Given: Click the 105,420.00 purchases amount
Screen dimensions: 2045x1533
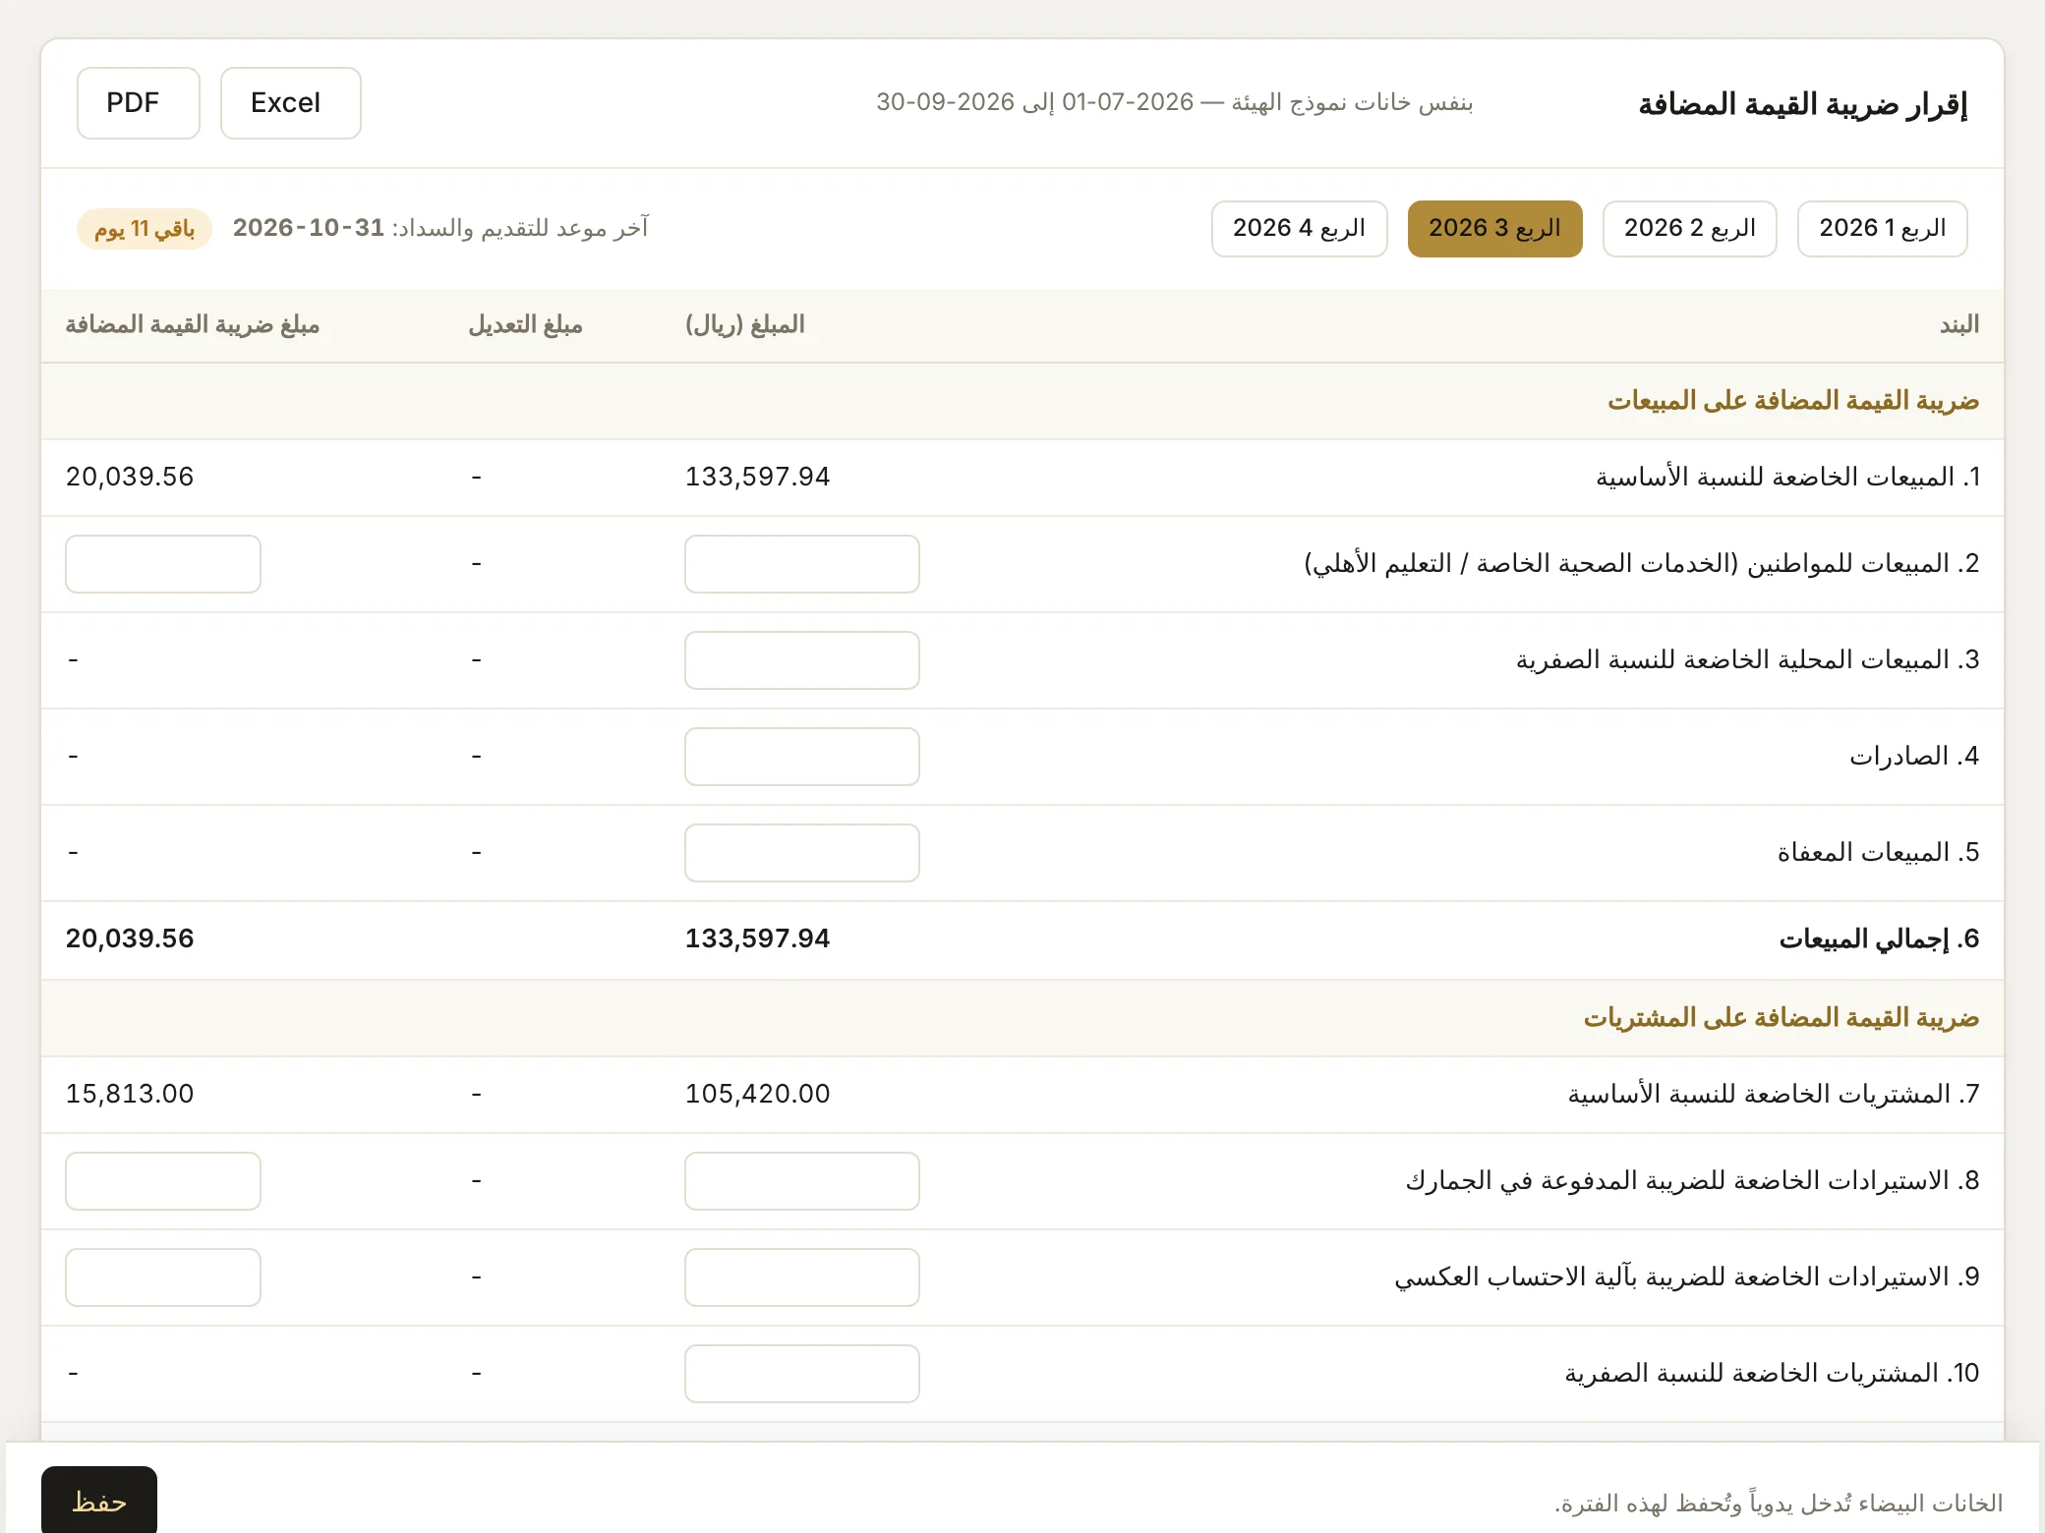Looking at the screenshot, I should (x=757, y=1094).
